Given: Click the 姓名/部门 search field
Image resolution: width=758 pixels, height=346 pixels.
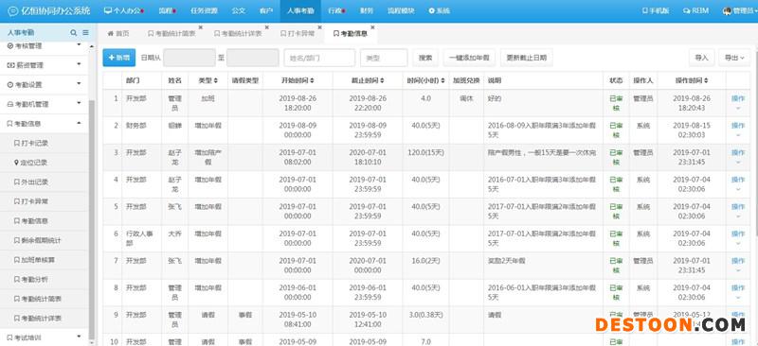Looking at the screenshot, I should click(x=319, y=58).
